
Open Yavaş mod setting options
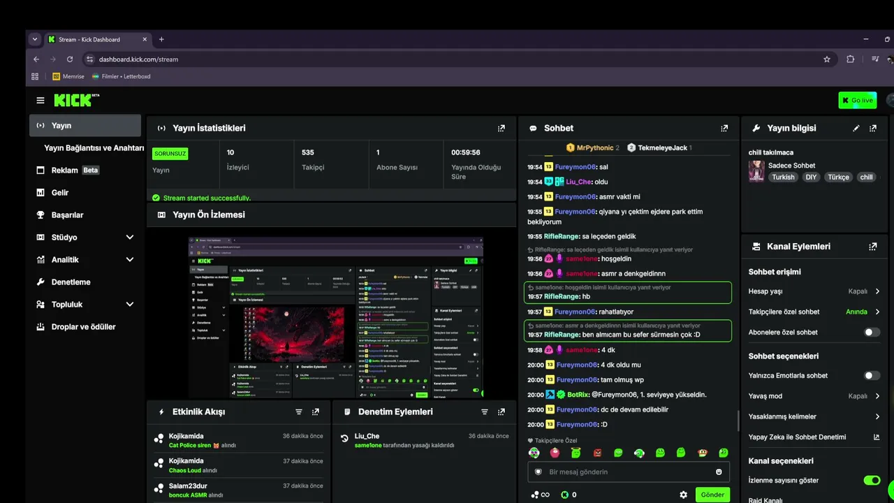pos(814,396)
